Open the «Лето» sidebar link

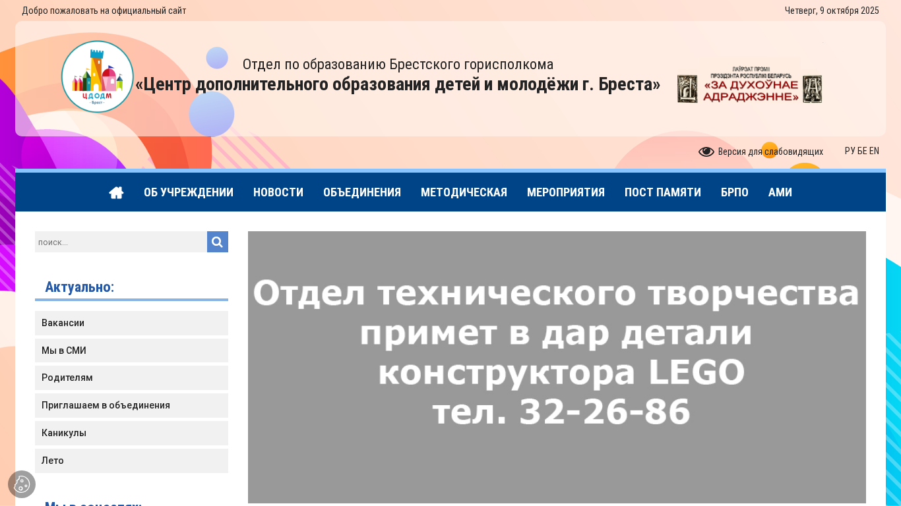coord(131,461)
